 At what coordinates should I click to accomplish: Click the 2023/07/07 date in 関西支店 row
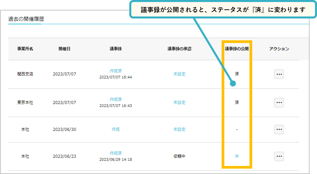tap(64, 74)
